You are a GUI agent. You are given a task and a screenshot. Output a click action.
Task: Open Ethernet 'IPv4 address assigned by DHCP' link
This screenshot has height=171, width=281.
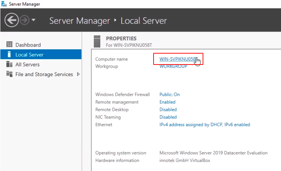205,124
